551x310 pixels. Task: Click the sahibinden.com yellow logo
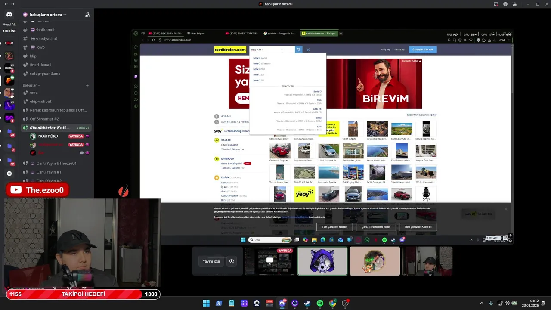pos(230,50)
